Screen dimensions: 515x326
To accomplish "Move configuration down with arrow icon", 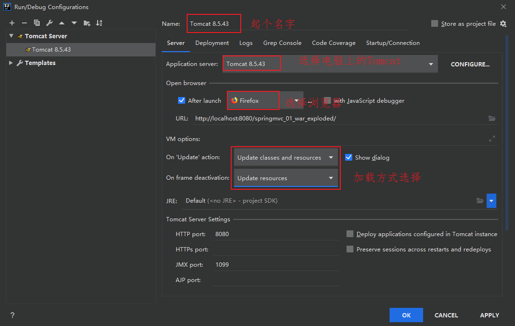I will click(74, 23).
